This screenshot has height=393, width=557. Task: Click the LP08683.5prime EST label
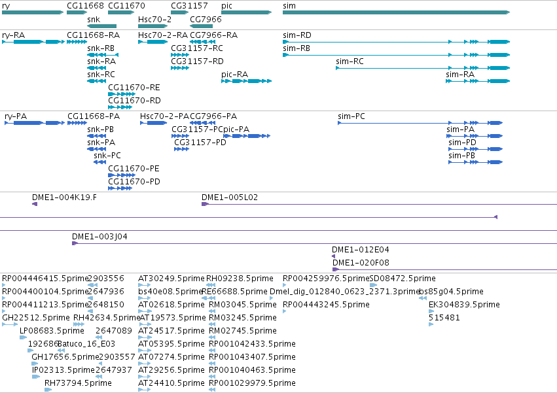click(52, 331)
